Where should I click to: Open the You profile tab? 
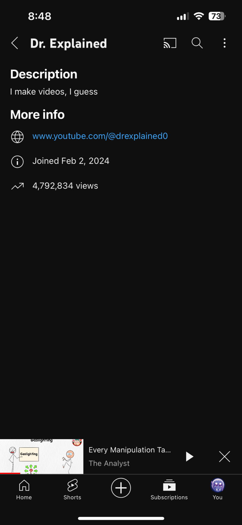(x=218, y=489)
